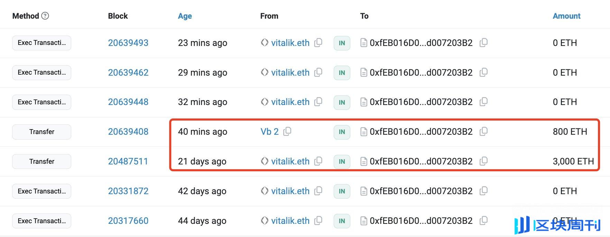This screenshot has width=610, height=237.
Task: Copy recipient address in the 3,000 ETH transfer row
Action: (484, 161)
